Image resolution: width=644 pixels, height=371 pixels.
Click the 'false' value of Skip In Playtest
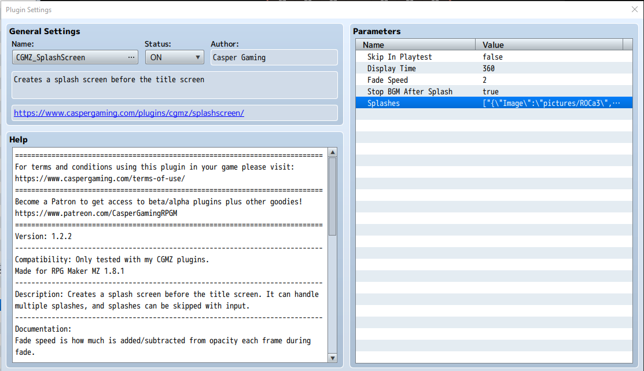tap(492, 57)
